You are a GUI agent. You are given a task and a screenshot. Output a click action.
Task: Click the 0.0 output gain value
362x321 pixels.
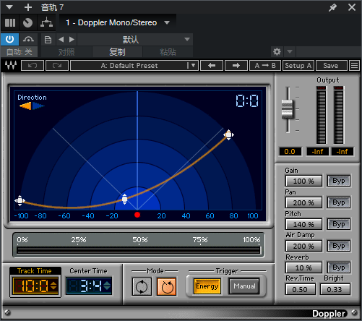[x=290, y=152]
